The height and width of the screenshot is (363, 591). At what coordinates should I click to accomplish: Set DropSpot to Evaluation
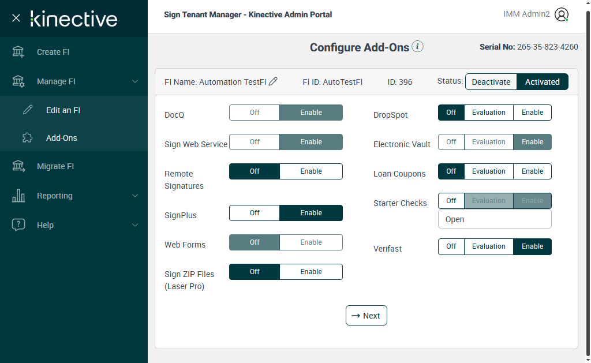coord(488,113)
